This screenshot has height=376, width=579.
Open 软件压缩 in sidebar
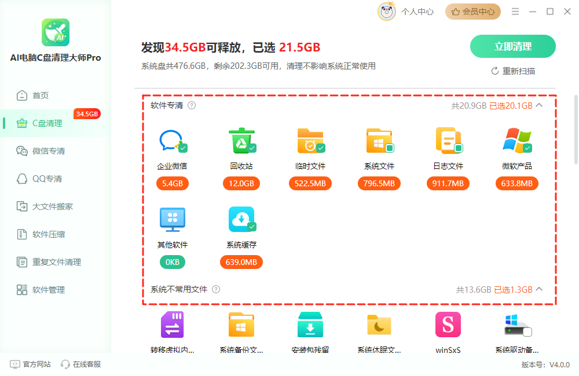point(56,234)
